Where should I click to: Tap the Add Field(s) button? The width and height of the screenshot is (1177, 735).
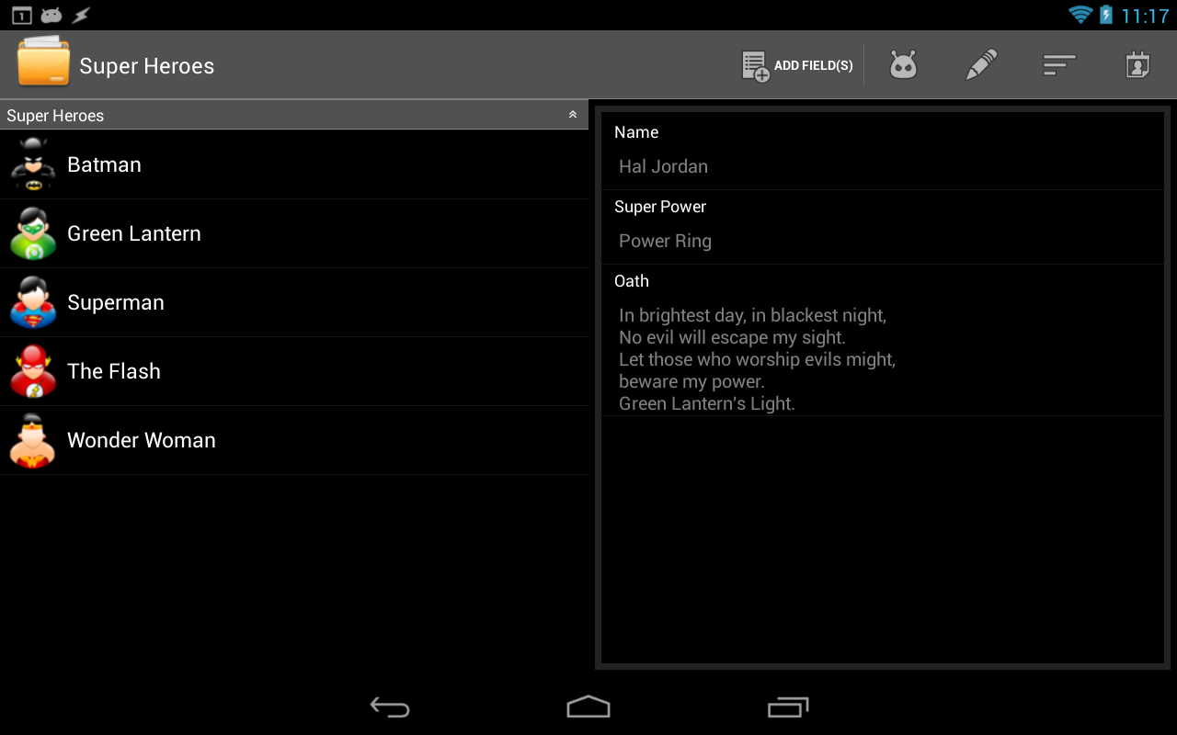(797, 65)
